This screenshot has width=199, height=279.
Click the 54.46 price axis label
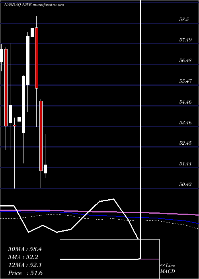[185, 102]
